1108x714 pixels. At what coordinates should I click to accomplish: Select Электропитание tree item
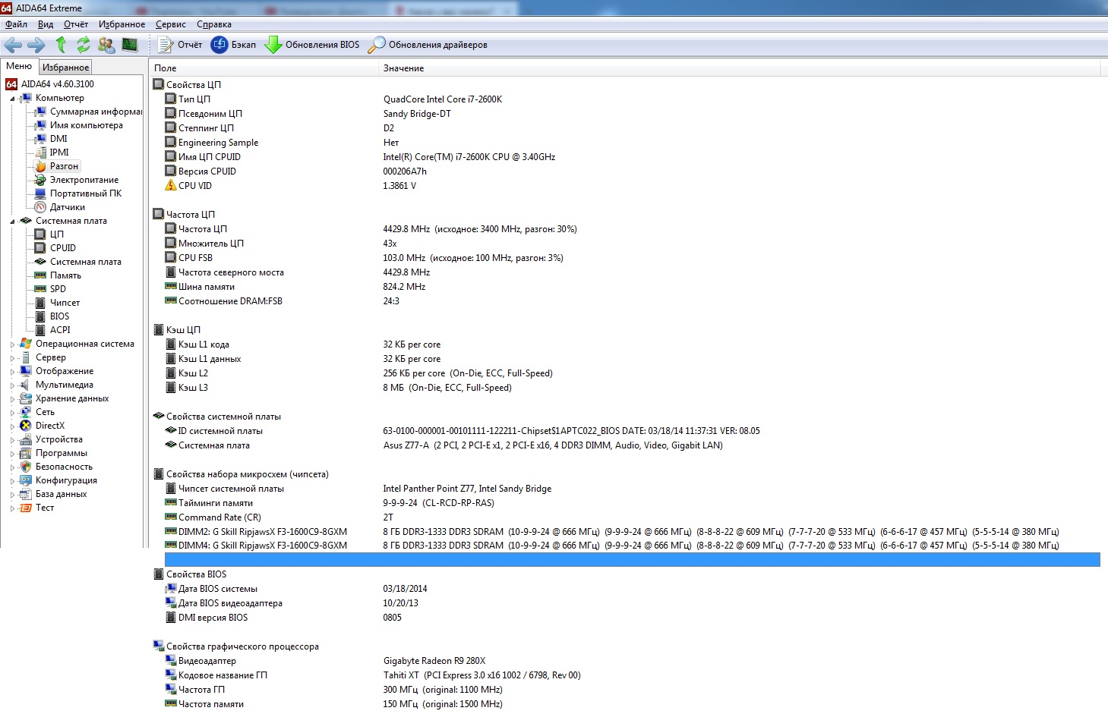84,180
